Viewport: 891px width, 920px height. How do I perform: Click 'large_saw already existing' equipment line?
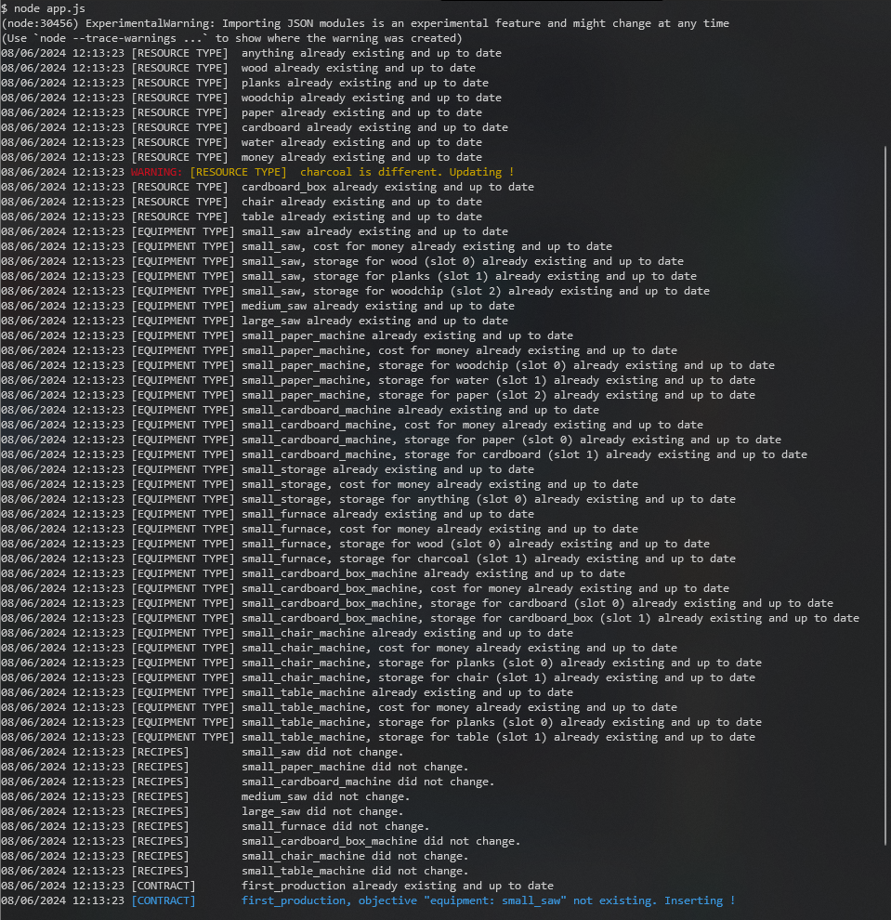point(255,321)
